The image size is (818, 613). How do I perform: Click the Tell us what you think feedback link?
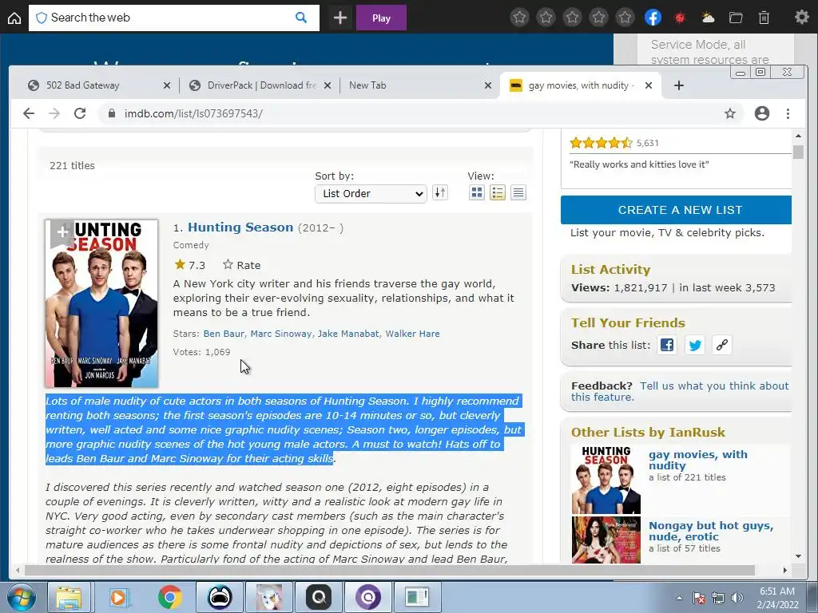[x=680, y=391]
